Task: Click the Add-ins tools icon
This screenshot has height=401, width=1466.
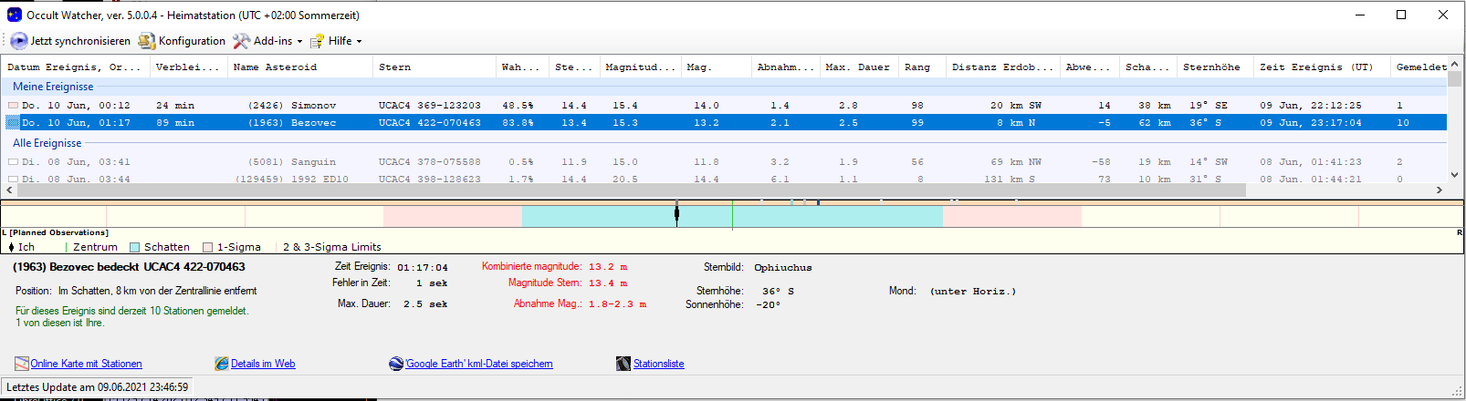Action: click(x=241, y=41)
